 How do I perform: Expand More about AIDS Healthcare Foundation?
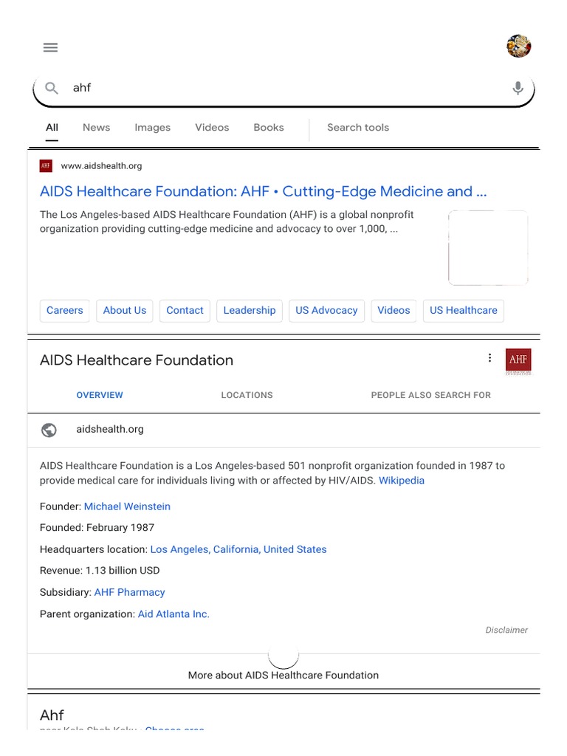tap(283, 675)
